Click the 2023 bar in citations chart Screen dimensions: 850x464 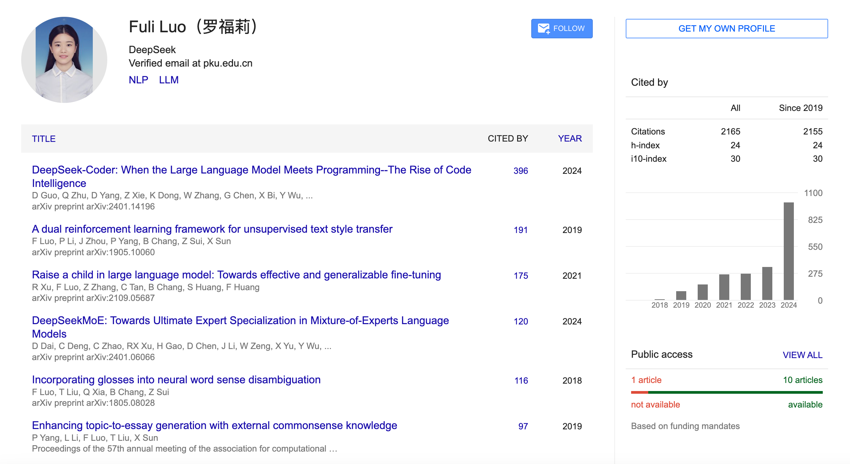(767, 283)
